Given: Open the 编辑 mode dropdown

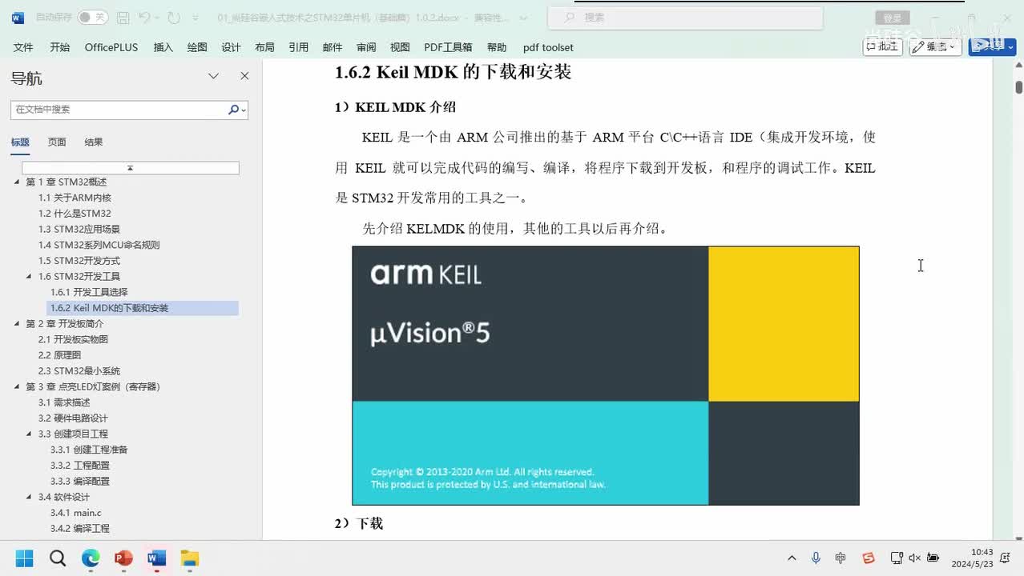Looking at the screenshot, I should pos(936,46).
